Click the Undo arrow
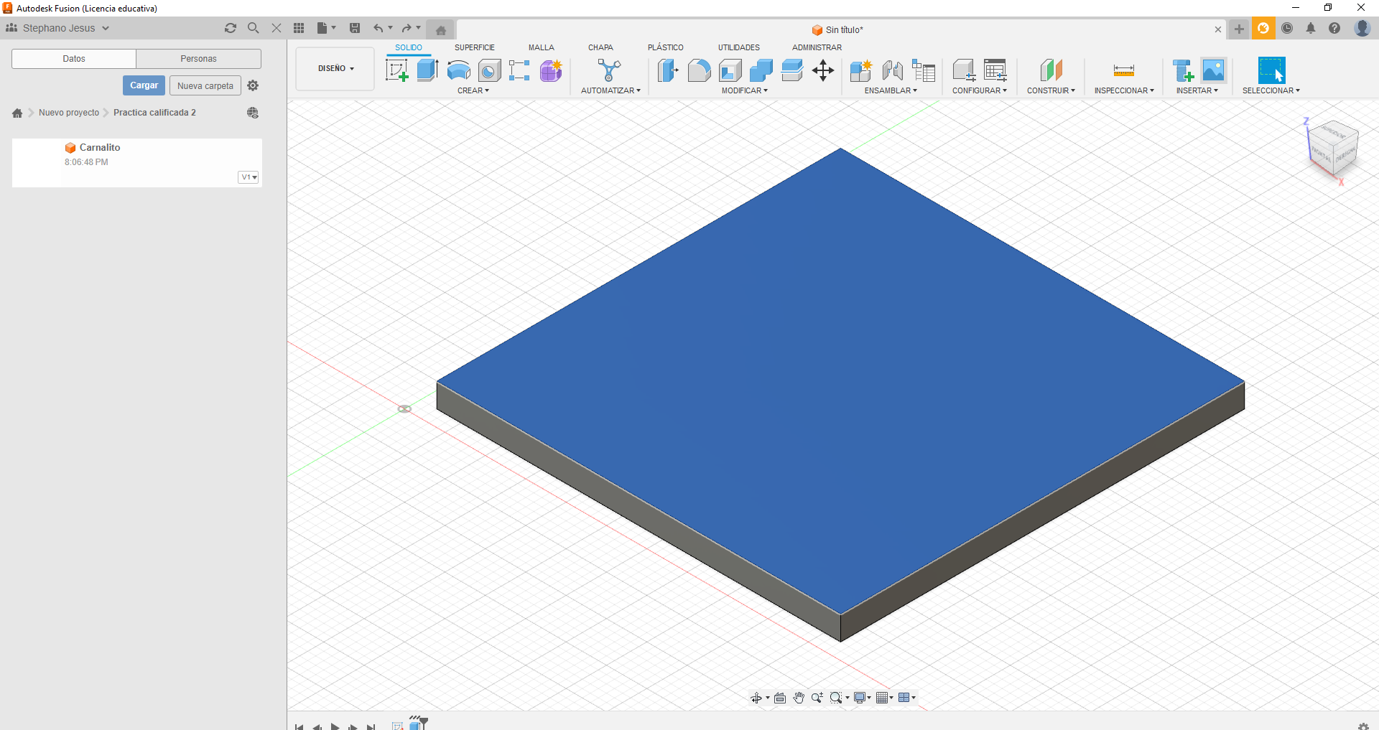Image resolution: width=1379 pixels, height=730 pixels. click(379, 28)
